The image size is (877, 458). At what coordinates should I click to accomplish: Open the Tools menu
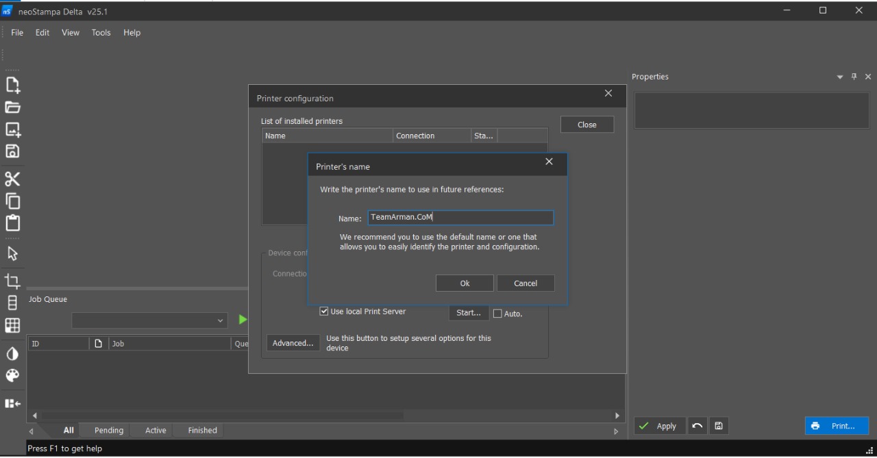tap(101, 32)
